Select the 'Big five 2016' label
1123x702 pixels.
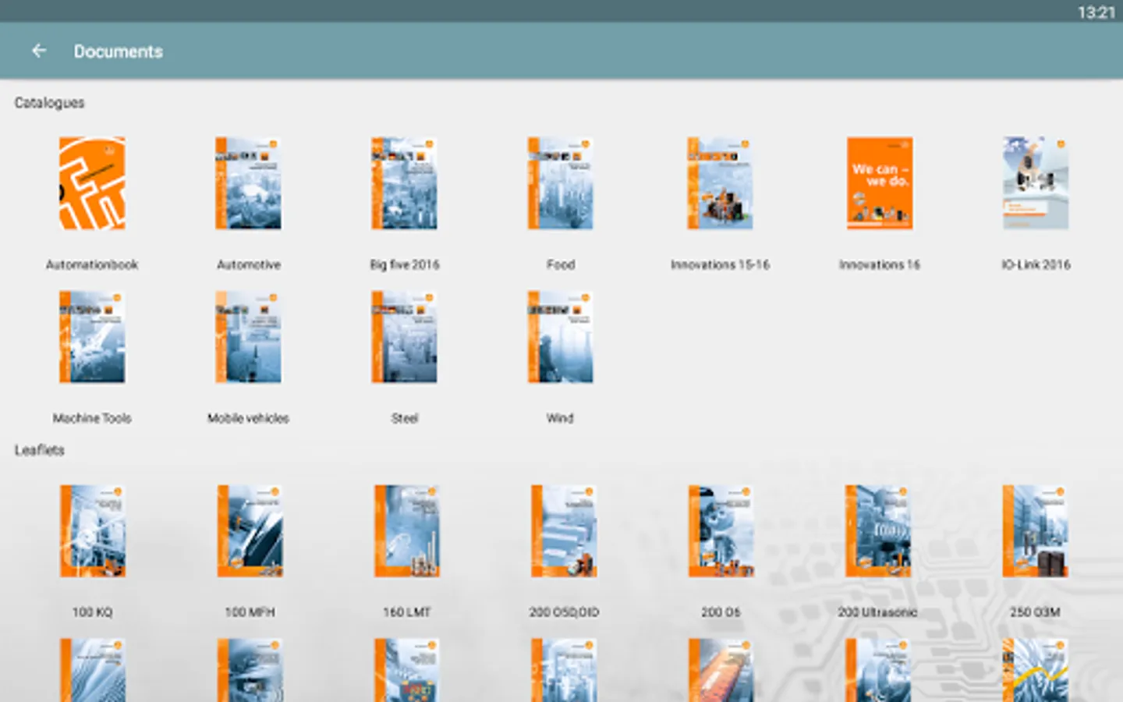(405, 265)
